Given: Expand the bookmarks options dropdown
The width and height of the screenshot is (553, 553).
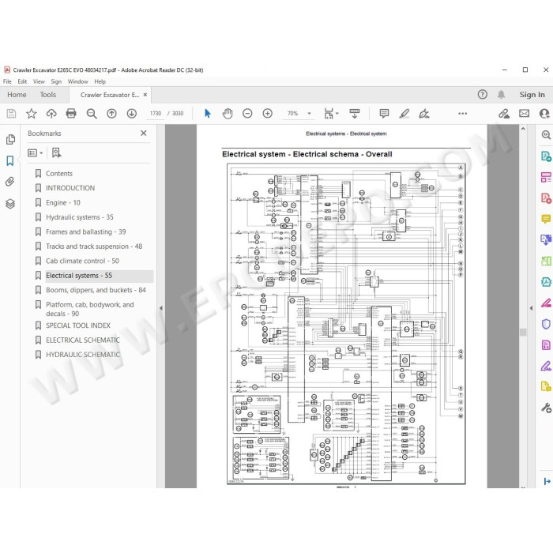Looking at the screenshot, I should 36,152.
